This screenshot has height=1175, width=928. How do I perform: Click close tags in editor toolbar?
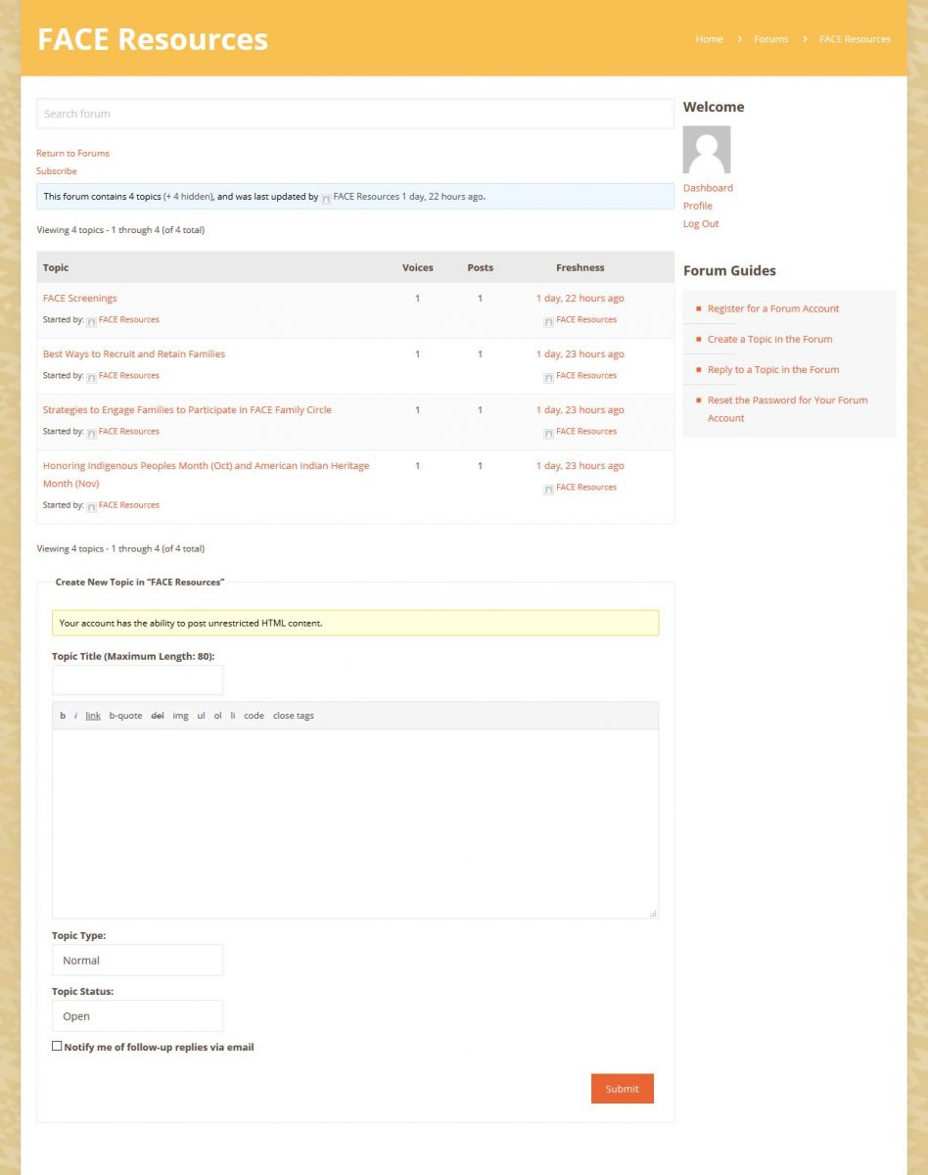(x=293, y=716)
